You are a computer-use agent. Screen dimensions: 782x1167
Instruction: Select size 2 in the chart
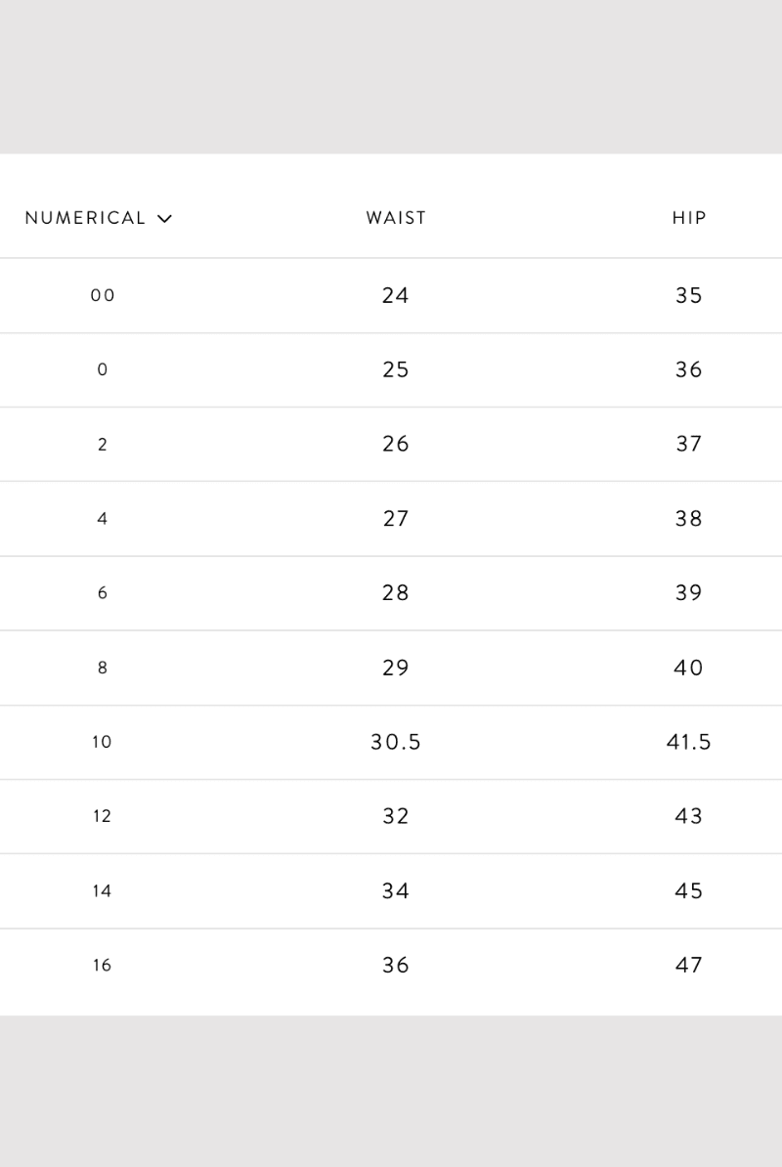[103, 445]
